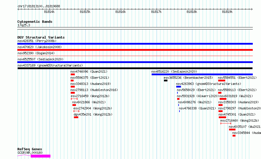Open the nsv4337169 (gnomADStructuralVariants) label

coord(50,65)
